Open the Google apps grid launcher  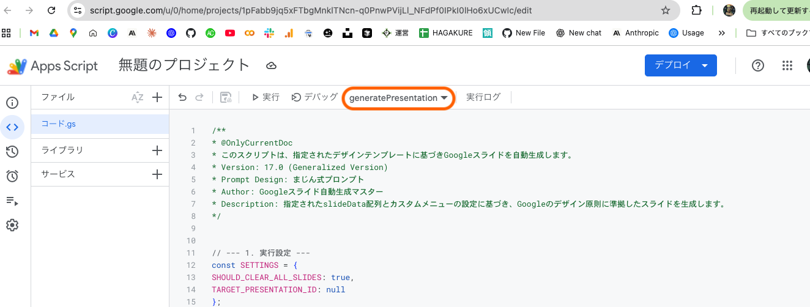click(788, 65)
